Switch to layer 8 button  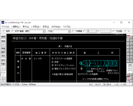tap(131, 37)
